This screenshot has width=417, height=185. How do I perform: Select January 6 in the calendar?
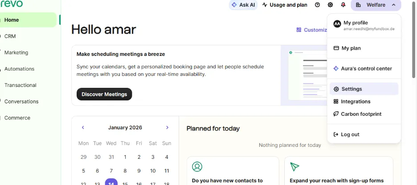click(x=97, y=171)
